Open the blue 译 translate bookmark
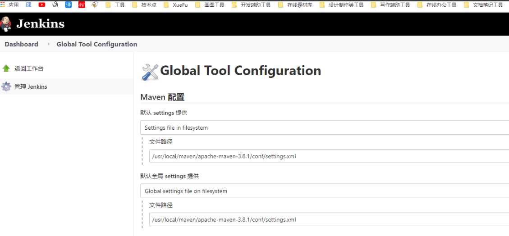The width and height of the screenshot is (509, 236). (68, 5)
